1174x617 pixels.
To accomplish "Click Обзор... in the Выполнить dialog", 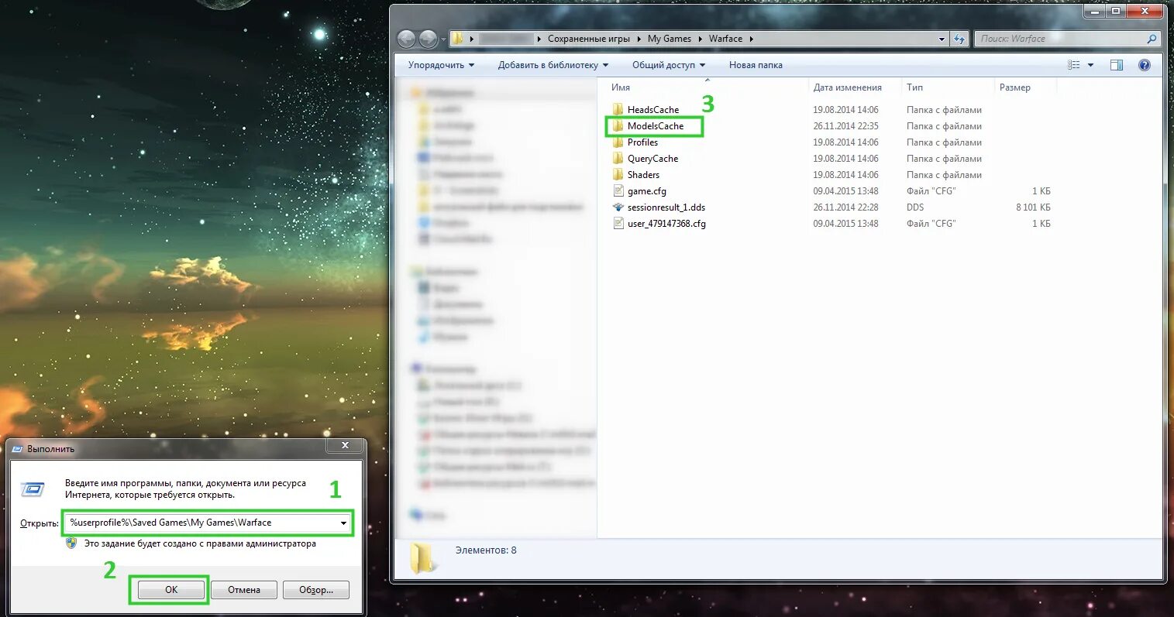I will (316, 590).
